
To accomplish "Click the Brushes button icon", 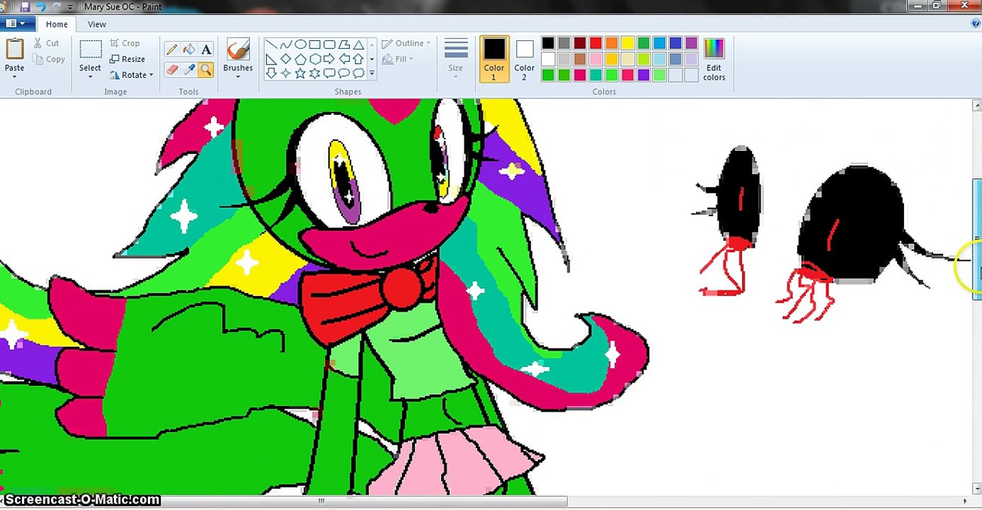I will [x=238, y=50].
